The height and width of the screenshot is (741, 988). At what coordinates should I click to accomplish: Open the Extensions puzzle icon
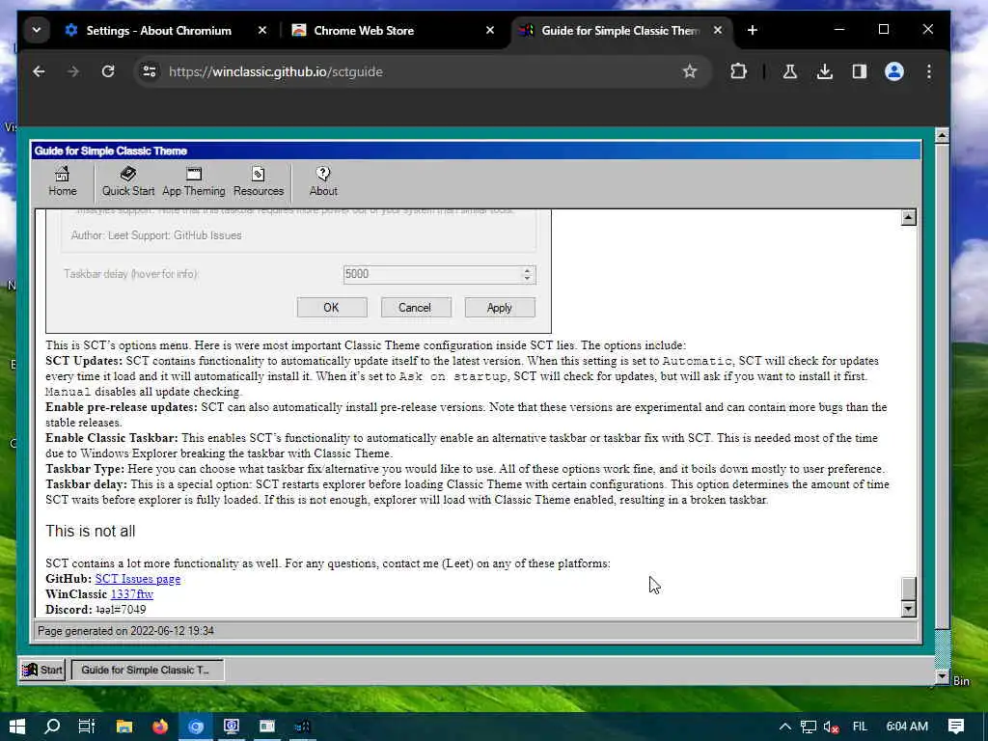(x=738, y=71)
